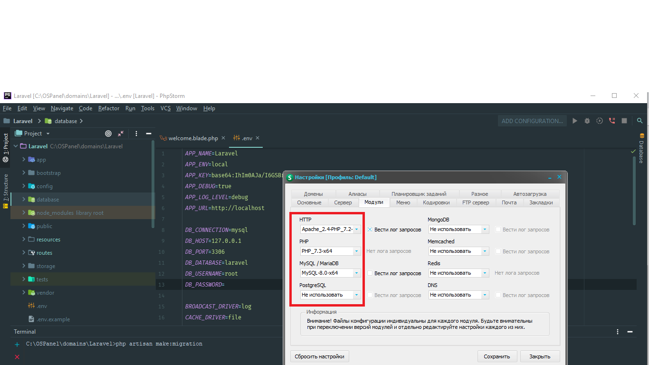The height and width of the screenshot is (365, 649).
Task: Open Search Everywhere magnifier icon
Action: click(640, 121)
